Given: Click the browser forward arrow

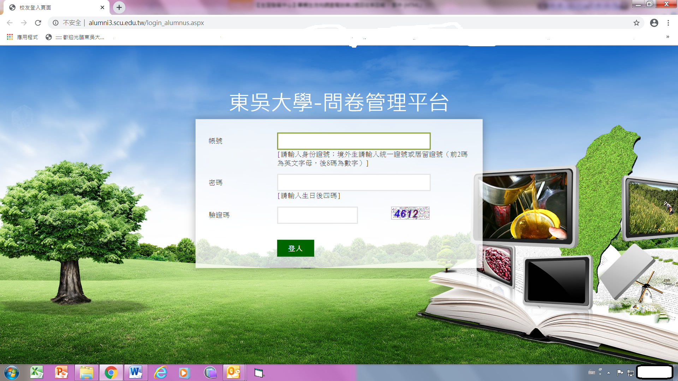Looking at the screenshot, I should pyautogui.click(x=24, y=23).
